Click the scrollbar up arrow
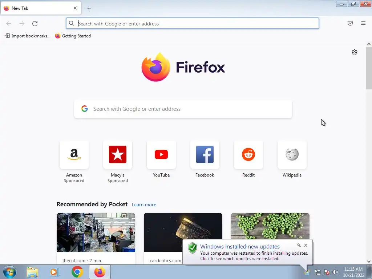Screen dimensions: 372x279 [369, 44]
